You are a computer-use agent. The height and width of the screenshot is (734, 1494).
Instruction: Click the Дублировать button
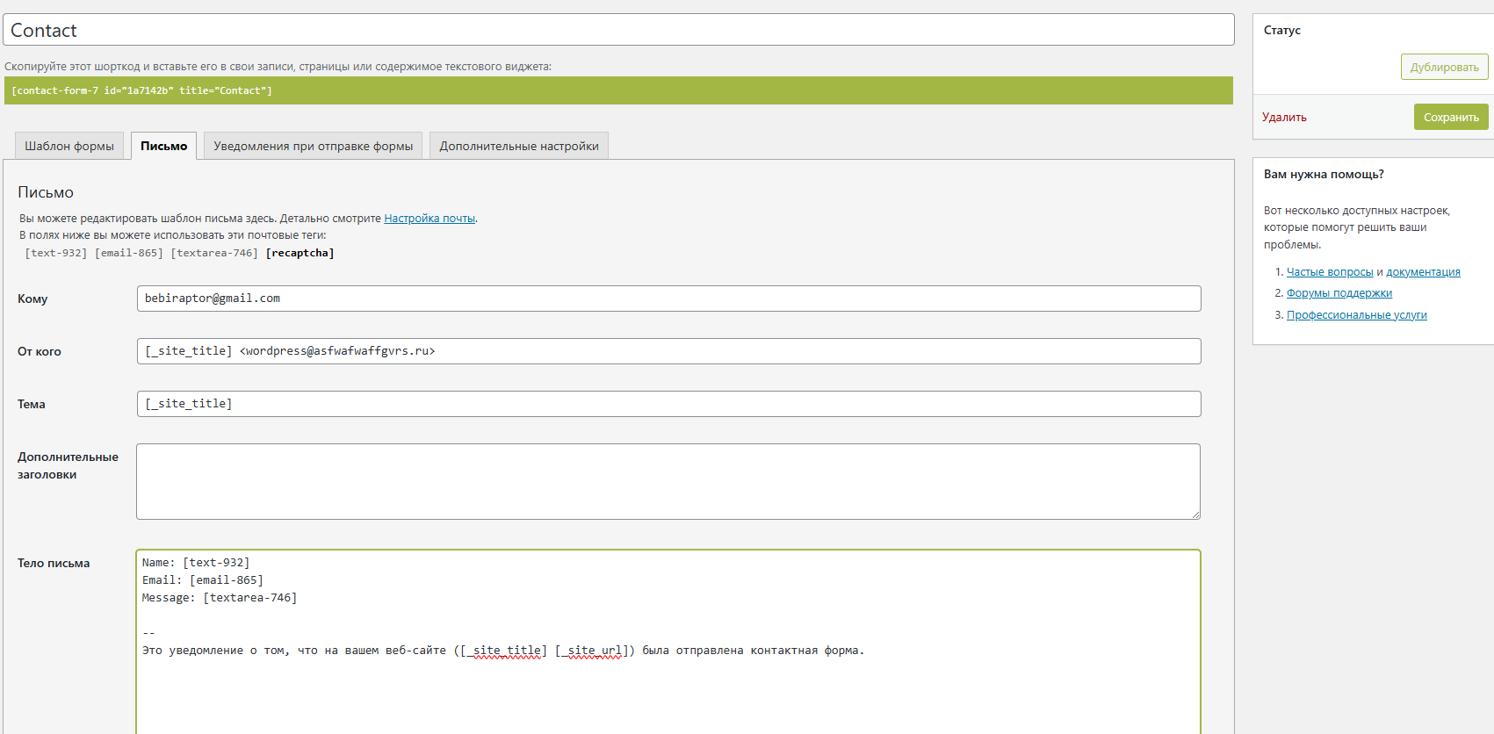(1444, 67)
